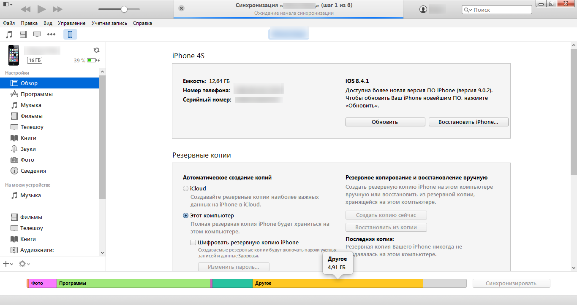The image size is (577, 305).
Task: Click the teal storage segment
Action: click(232, 283)
